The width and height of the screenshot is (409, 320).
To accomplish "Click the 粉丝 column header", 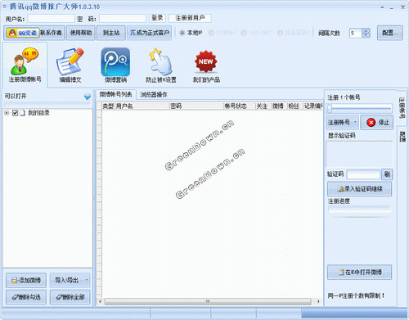I will point(294,106).
